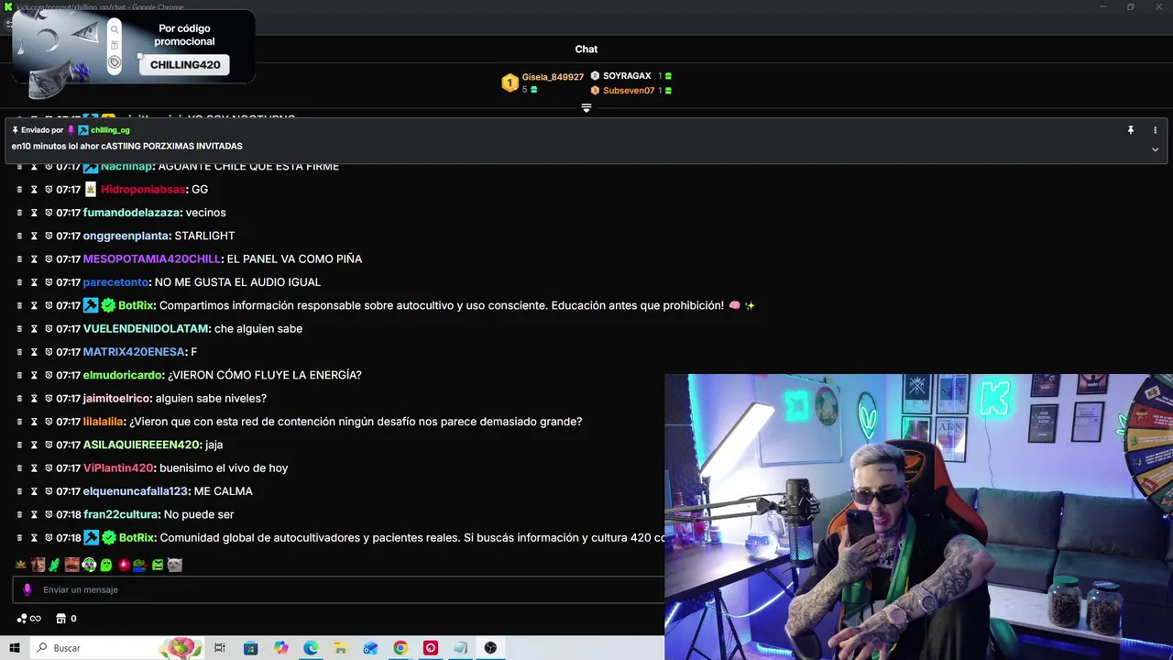Viewport: 1173px width, 660px height.
Task: Timeout parecetonto via the hourglass icon
Action: 34,282
